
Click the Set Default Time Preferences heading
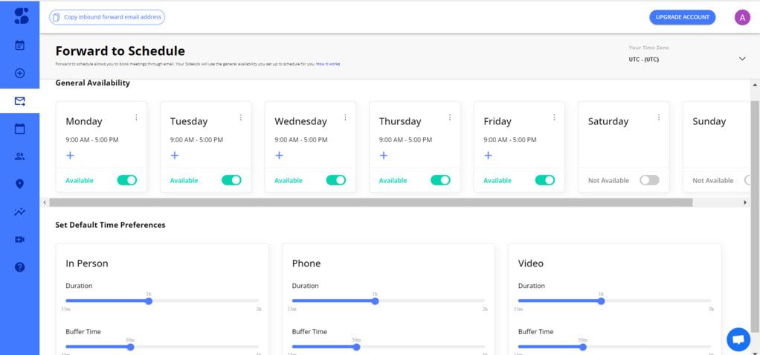click(x=111, y=225)
